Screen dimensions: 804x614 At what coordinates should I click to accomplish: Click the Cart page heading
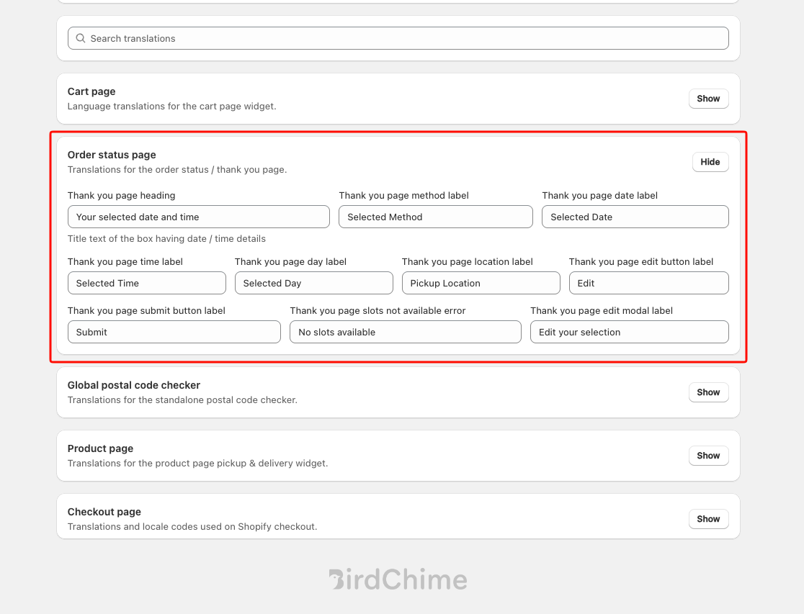91,91
